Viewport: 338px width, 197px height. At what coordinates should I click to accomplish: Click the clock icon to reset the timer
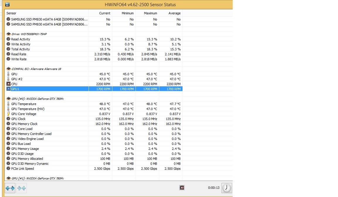coord(227,188)
